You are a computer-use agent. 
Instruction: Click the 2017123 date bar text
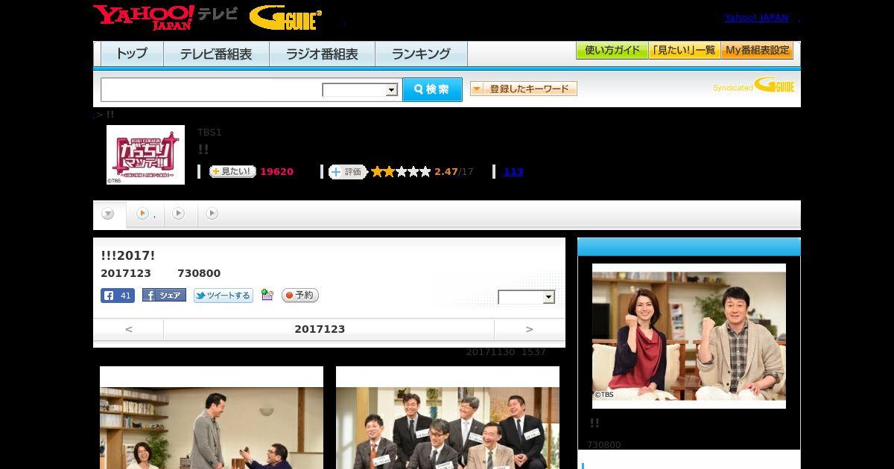click(320, 329)
